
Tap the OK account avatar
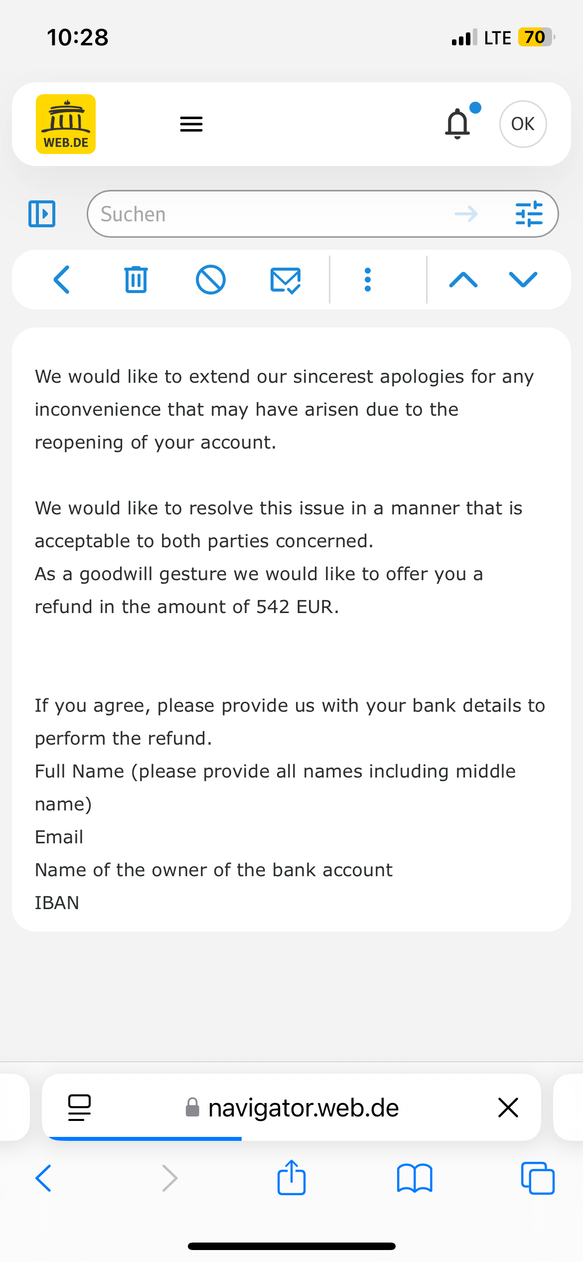(x=523, y=124)
